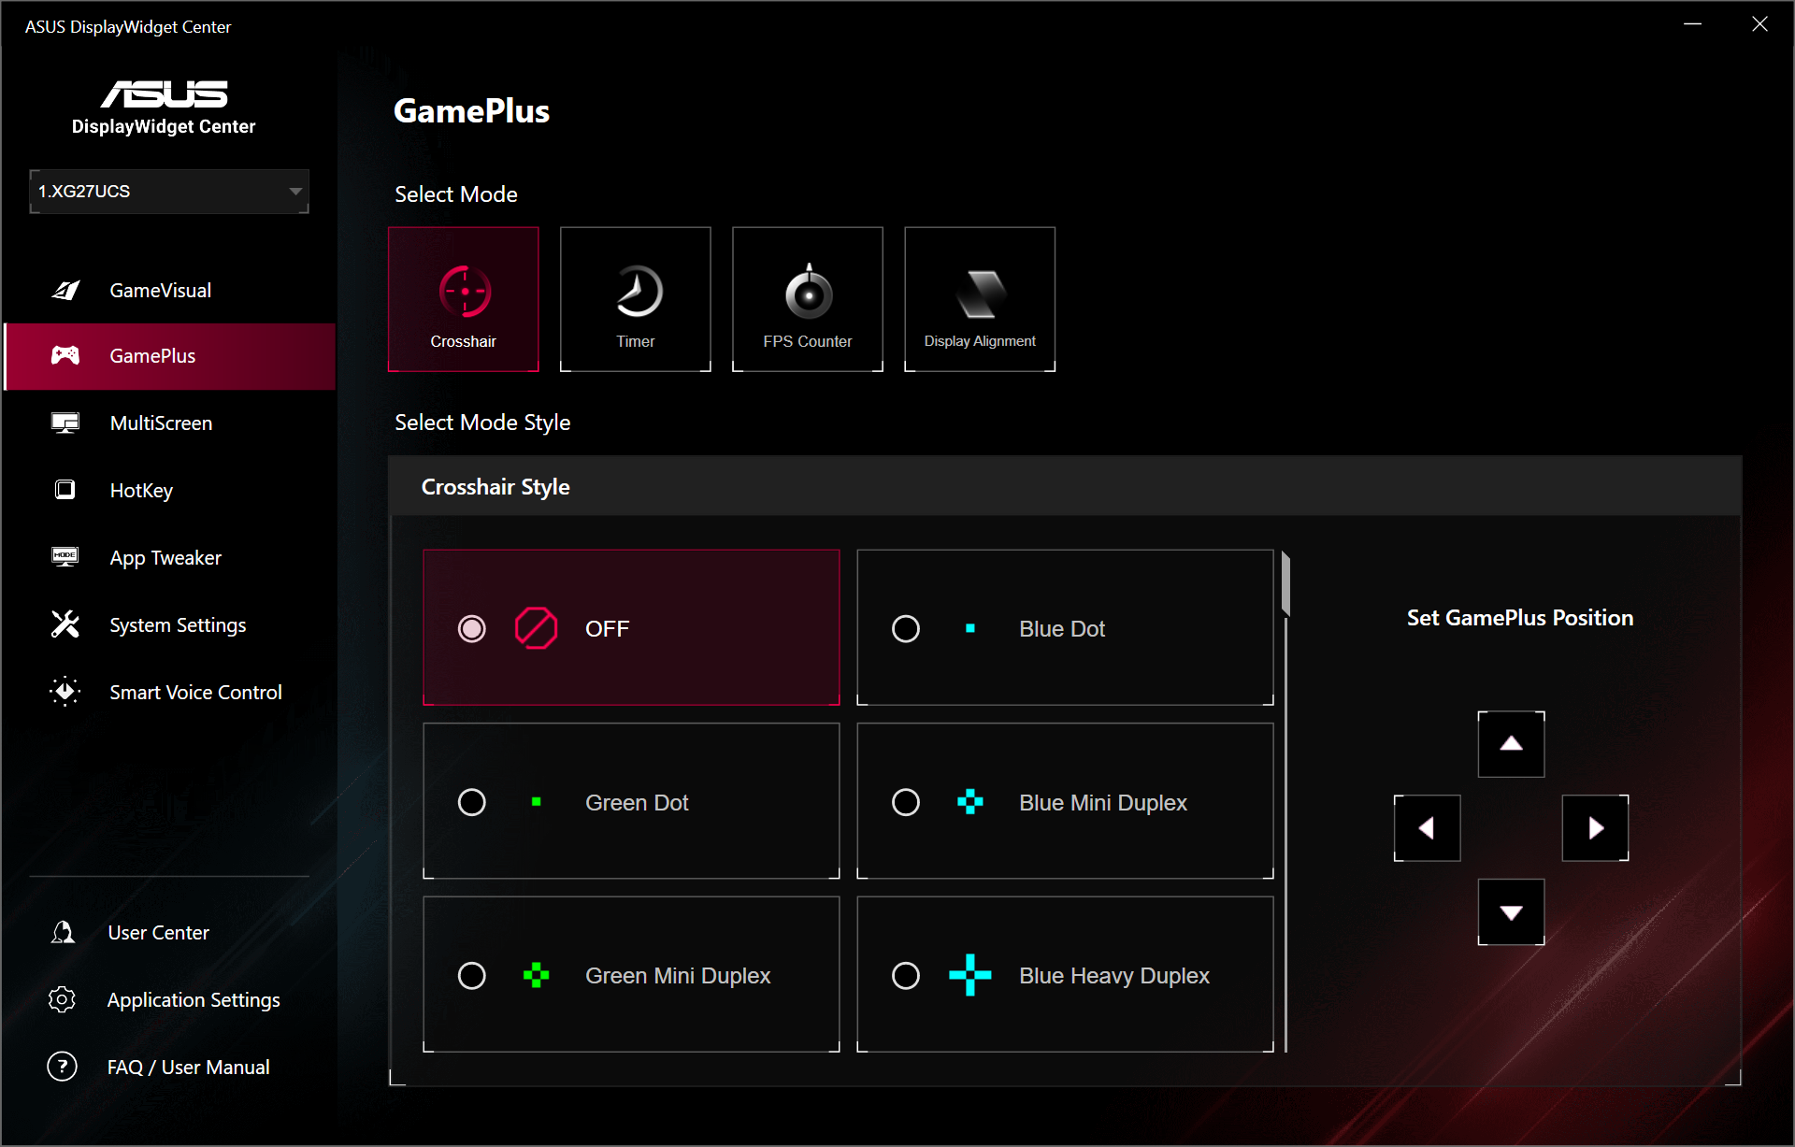Choose Blue Heavy Duplex radio button
The height and width of the screenshot is (1147, 1795).
(906, 976)
